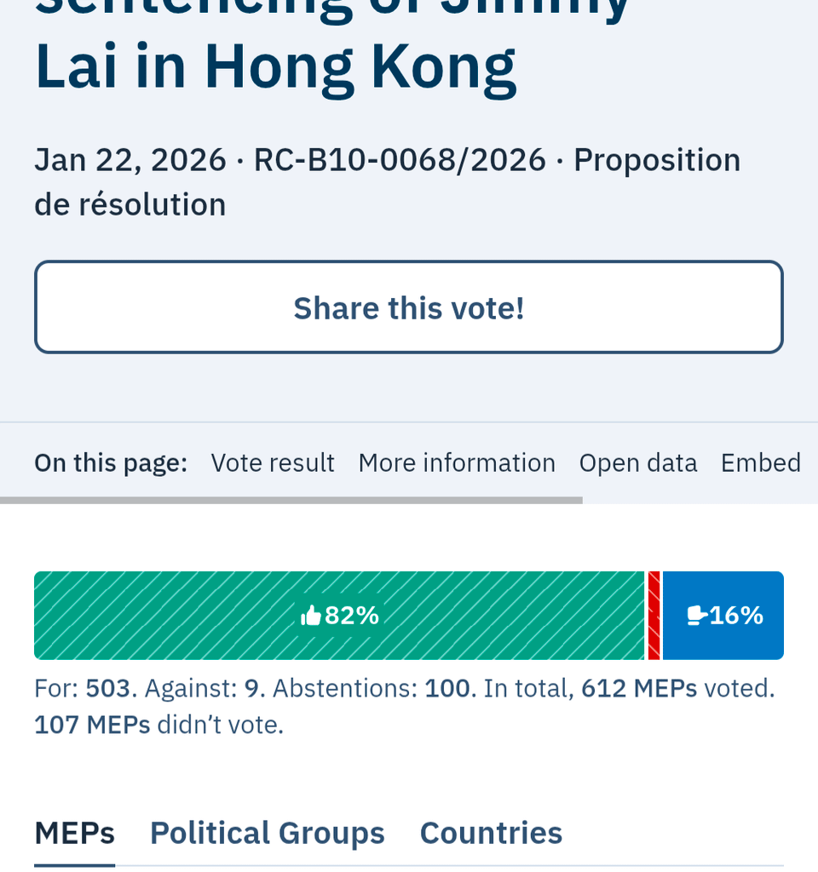Click the 107 MEPs didn't vote link
The height and width of the screenshot is (872, 818).
click(x=91, y=724)
